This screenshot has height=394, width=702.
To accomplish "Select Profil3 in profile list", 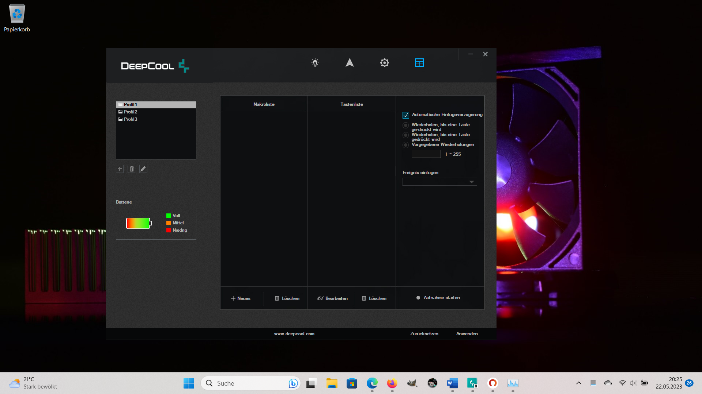I will point(131,119).
